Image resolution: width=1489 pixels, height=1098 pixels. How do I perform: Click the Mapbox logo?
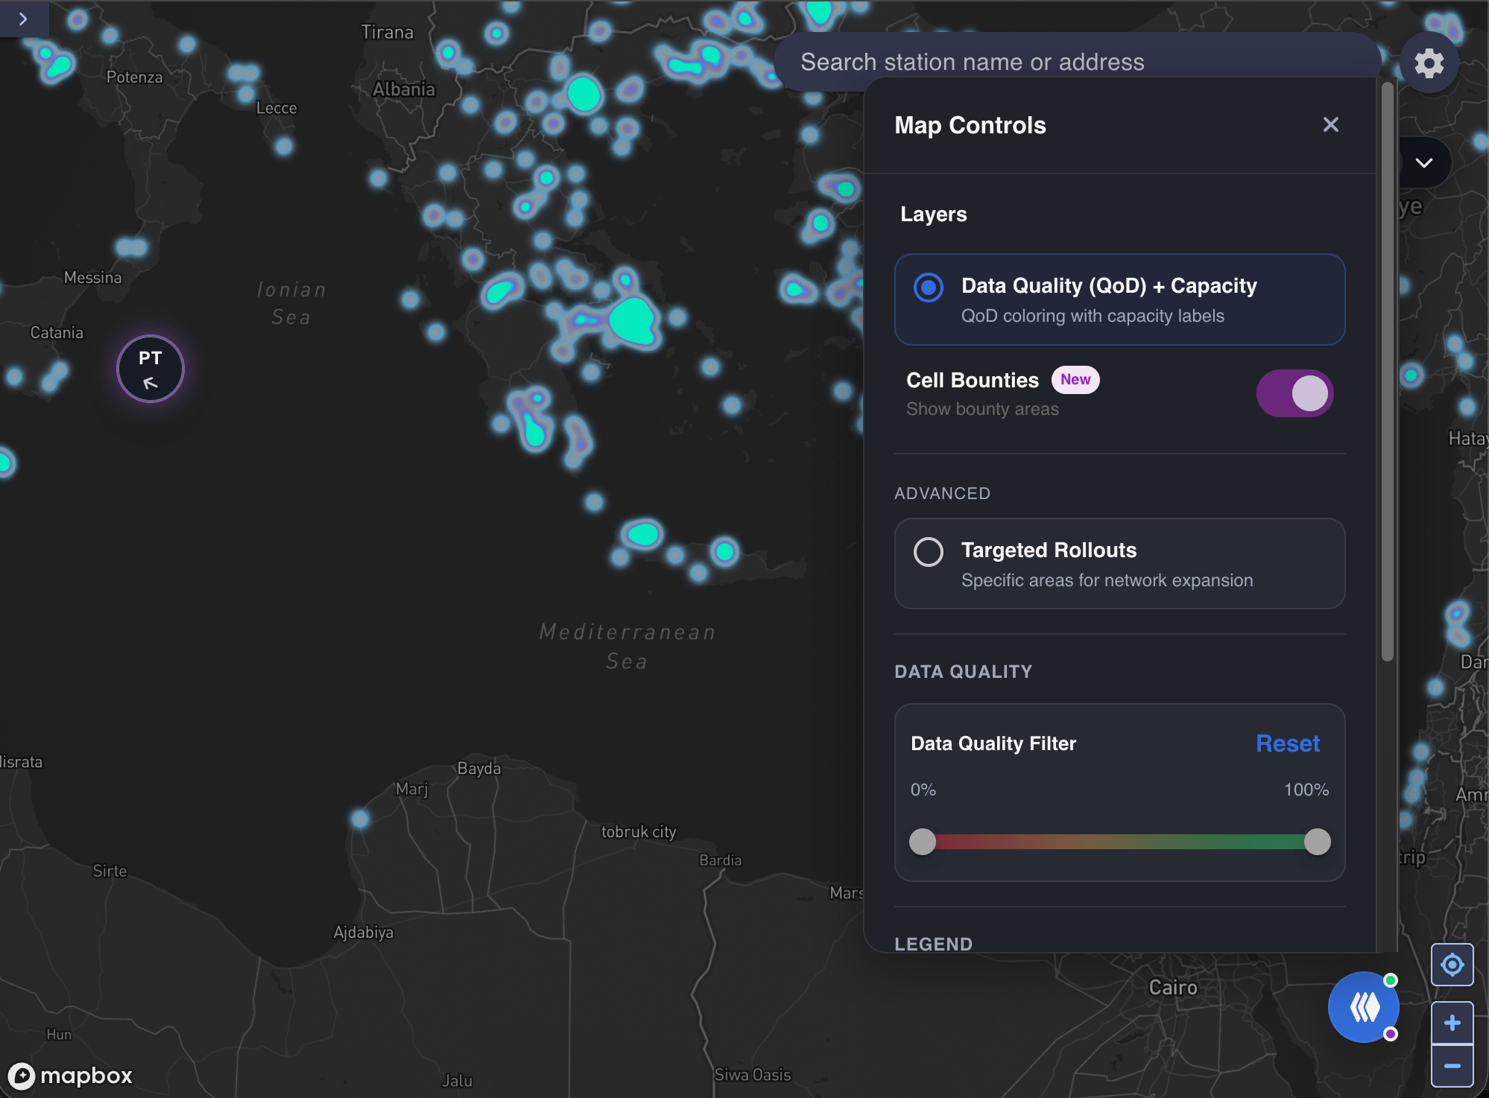tap(70, 1076)
